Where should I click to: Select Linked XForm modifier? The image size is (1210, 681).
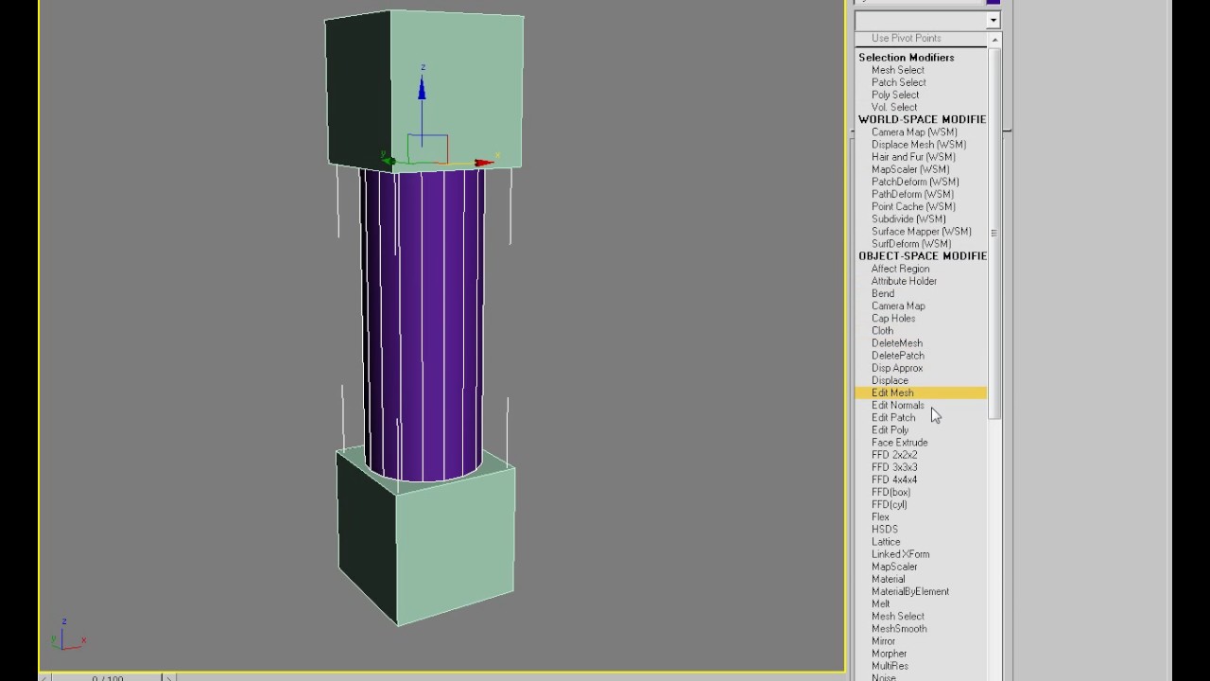[900, 554]
